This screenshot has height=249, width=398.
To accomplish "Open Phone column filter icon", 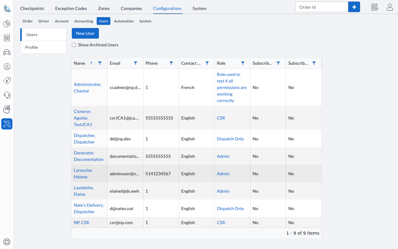I will [171, 63].
